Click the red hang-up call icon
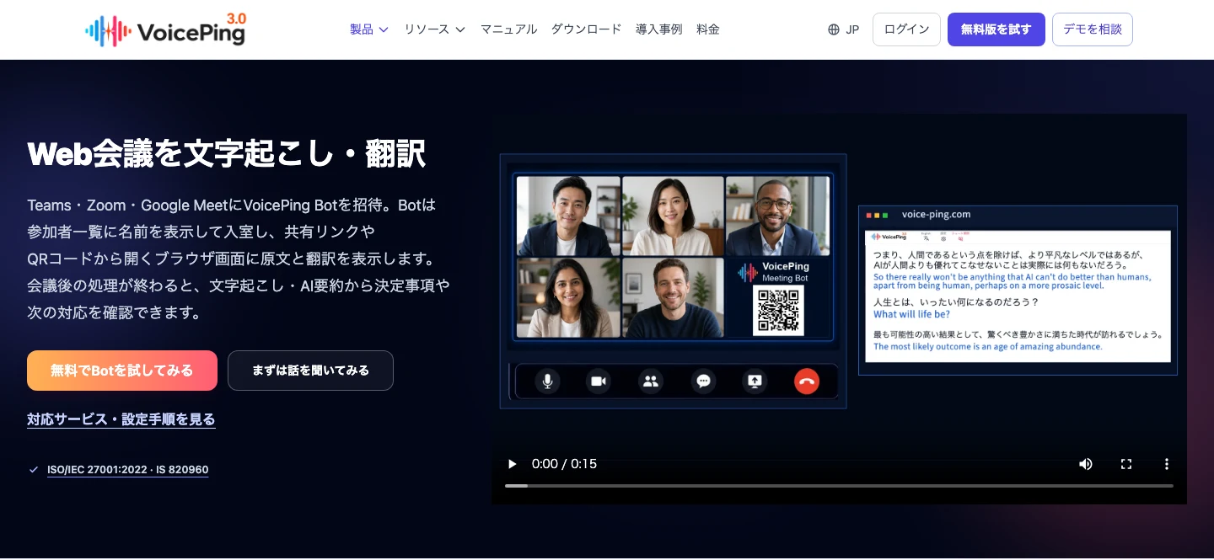This screenshot has height=560, width=1214. coord(807,381)
